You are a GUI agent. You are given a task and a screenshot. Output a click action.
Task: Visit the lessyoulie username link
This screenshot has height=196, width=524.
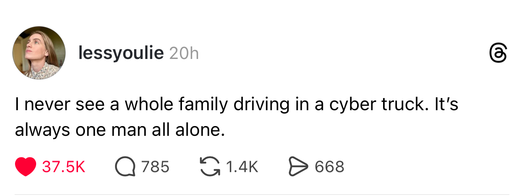(121, 53)
